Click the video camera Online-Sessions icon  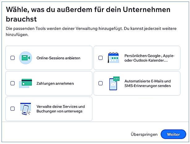pyautogui.click(x=25, y=58)
